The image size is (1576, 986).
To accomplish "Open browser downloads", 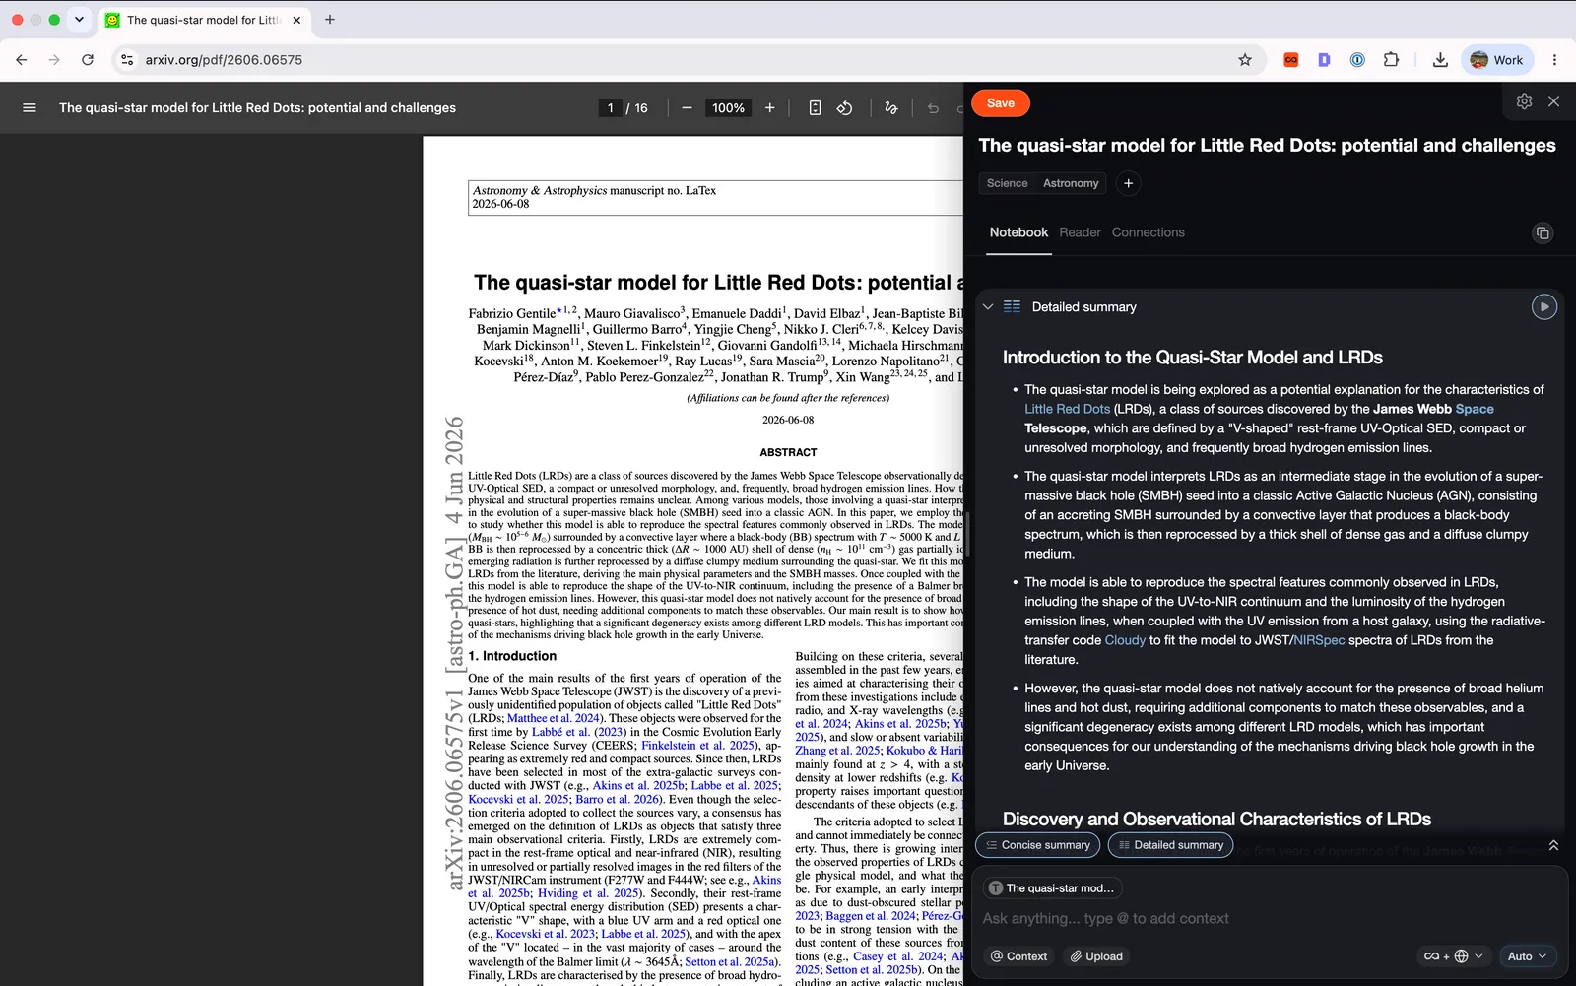I will 1440,60.
